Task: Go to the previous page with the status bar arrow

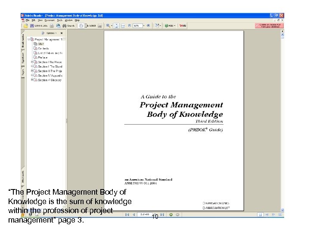Action: 134,215
